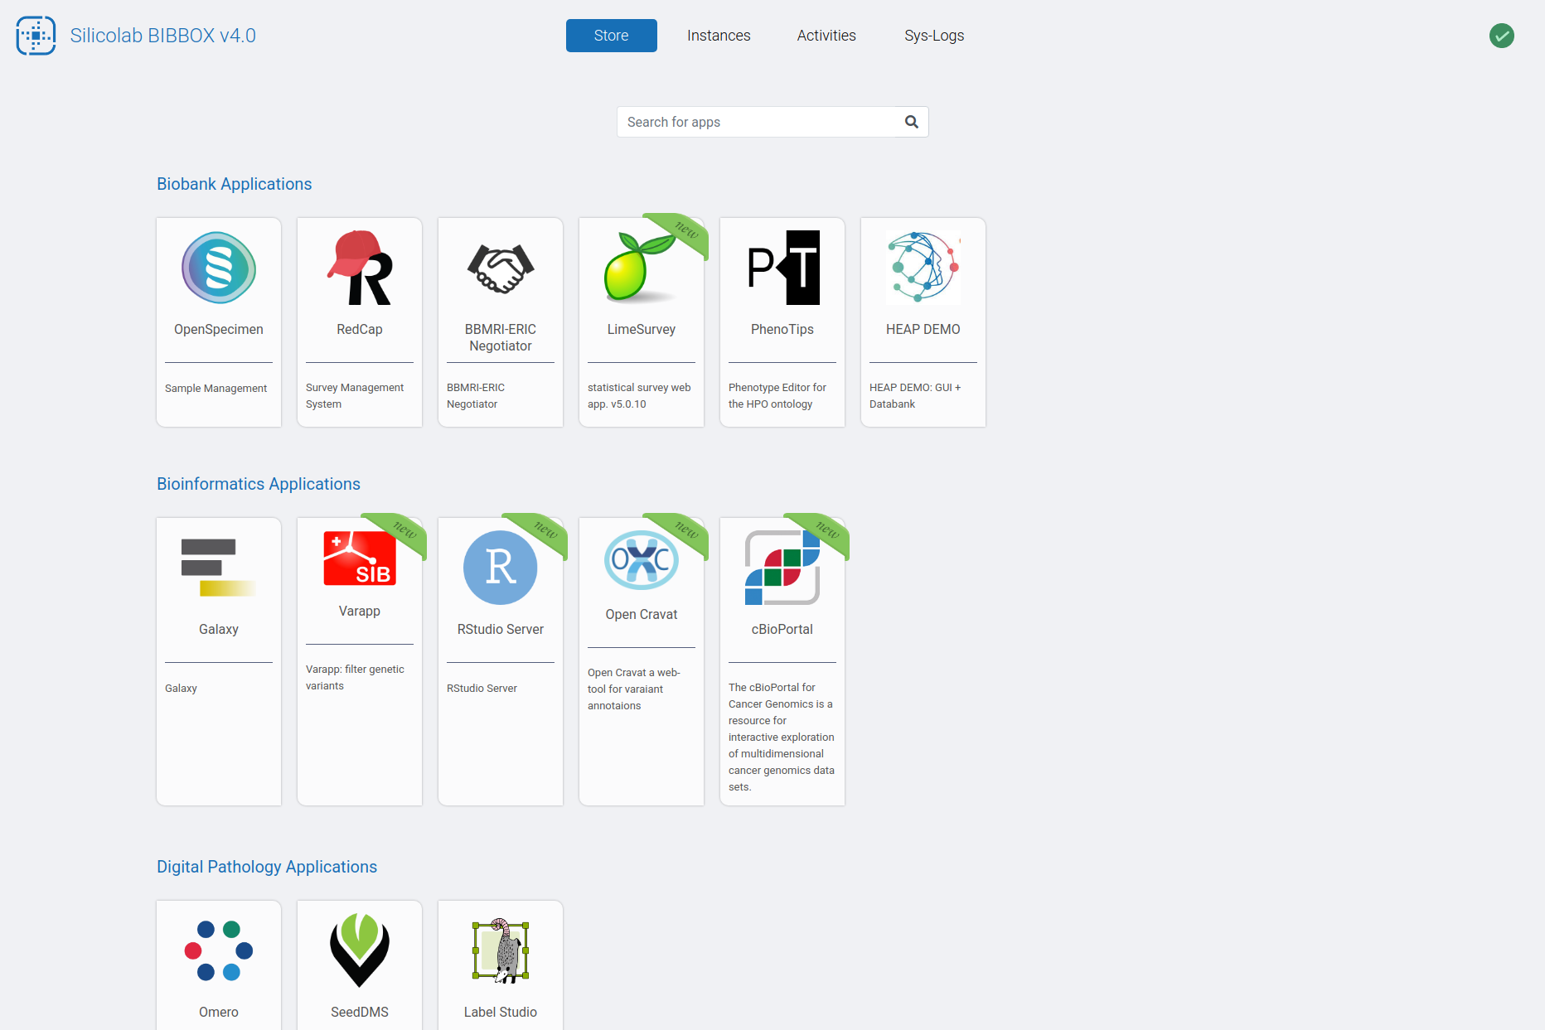This screenshot has height=1030, width=1545.
Task: Click the 'Sample Management' description
Action: pyautogui.click(x=216, y=388)
